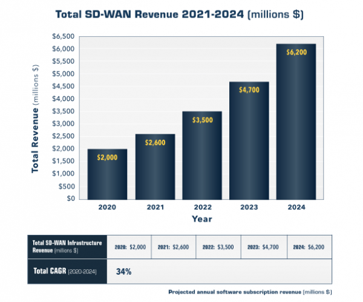
Task: Click table header 'Total SD-WAN Infrastructure Revenue'
Action: click(x=67, y=247)
